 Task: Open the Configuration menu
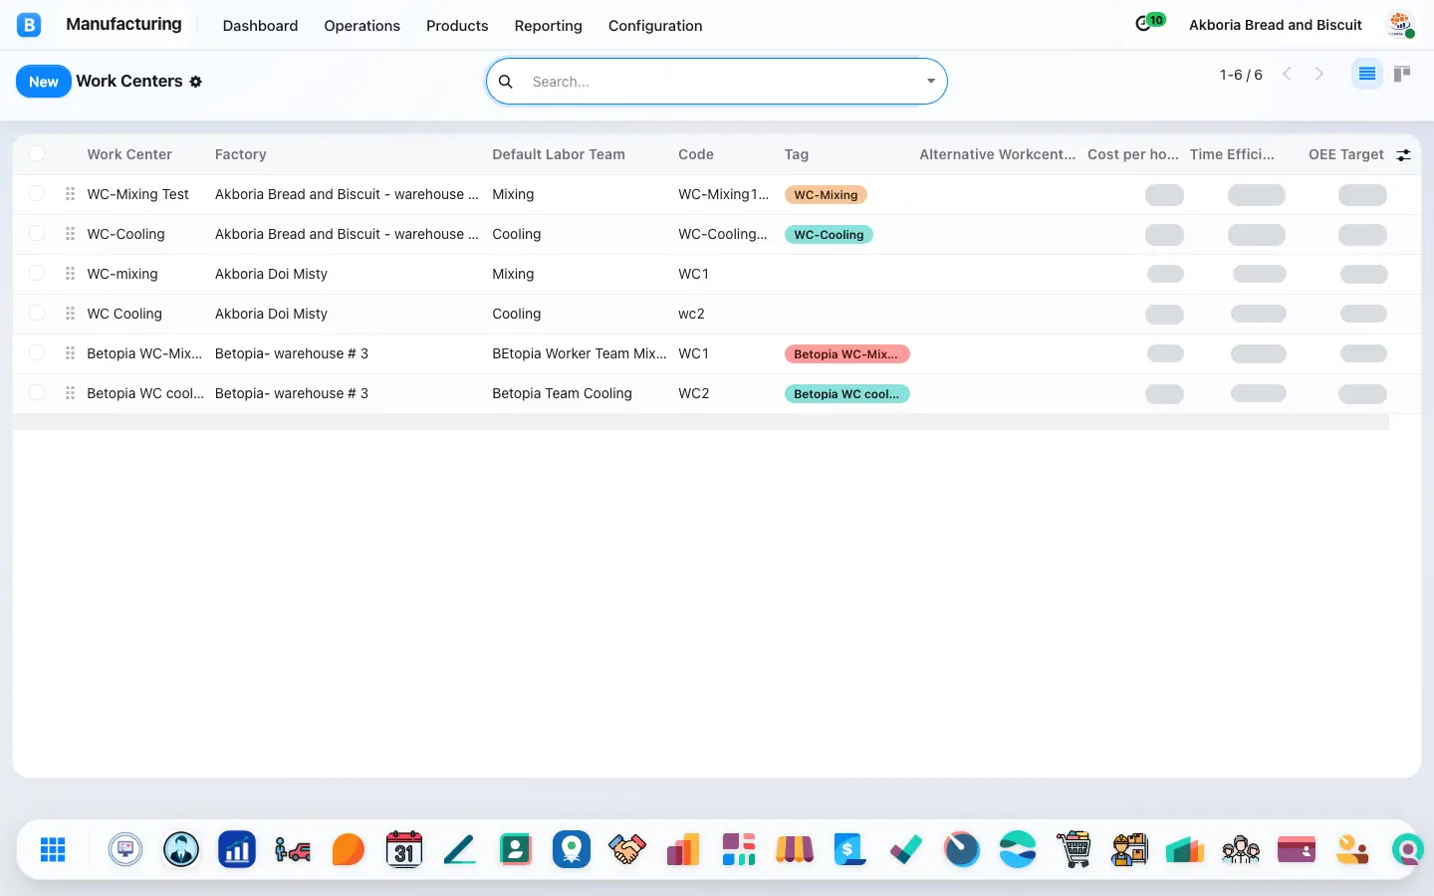pyautogui.click(x=655, y=26)
